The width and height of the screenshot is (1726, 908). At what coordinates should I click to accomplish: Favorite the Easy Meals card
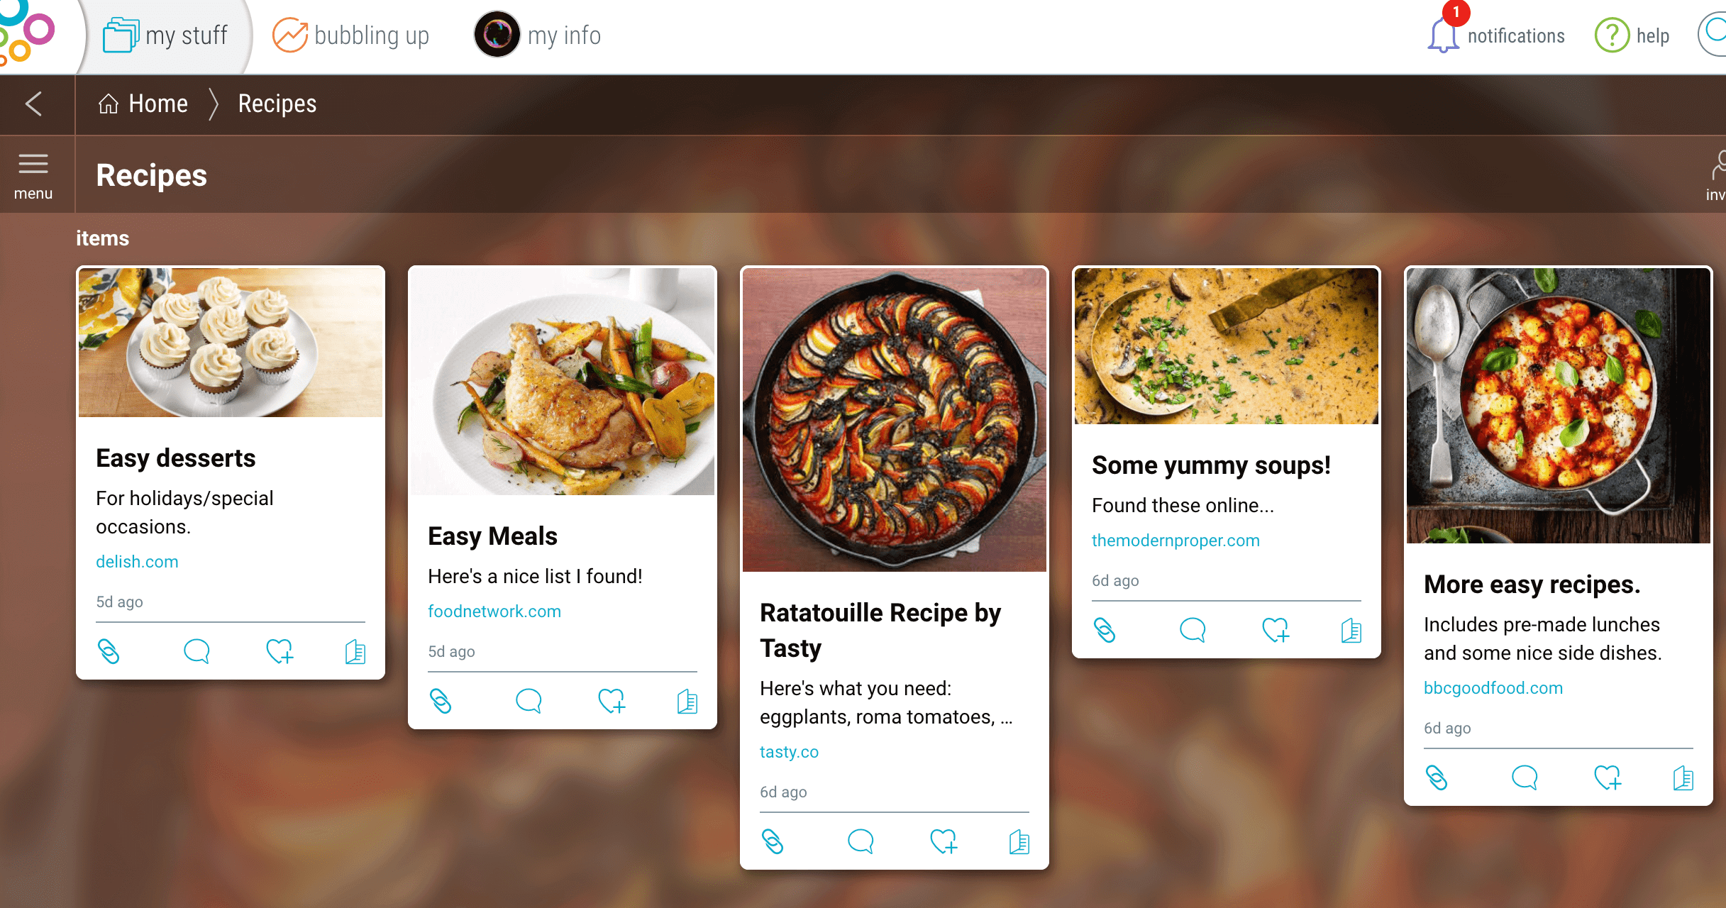(x=612, y=701)
